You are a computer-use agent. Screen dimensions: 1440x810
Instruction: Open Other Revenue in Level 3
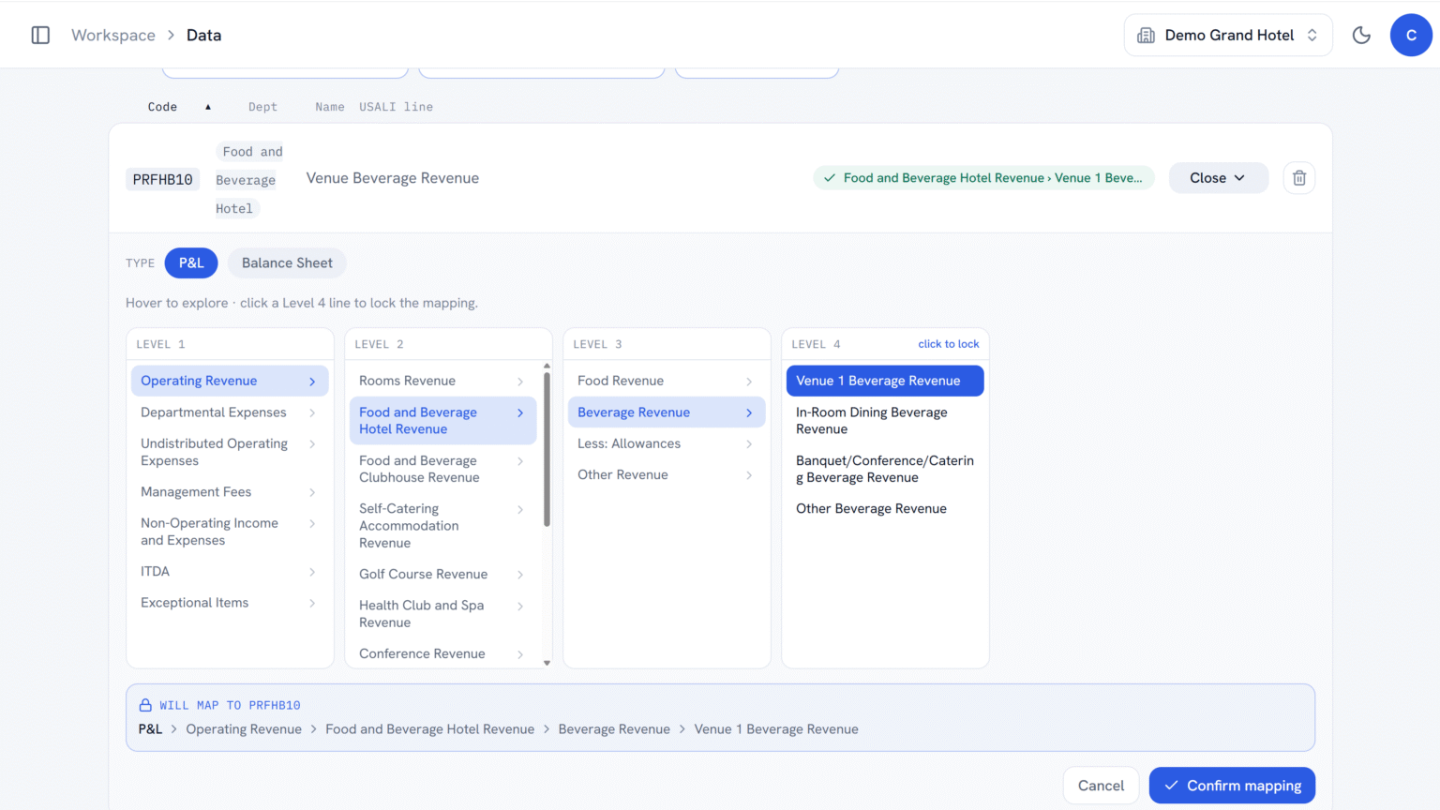point(667,475)
